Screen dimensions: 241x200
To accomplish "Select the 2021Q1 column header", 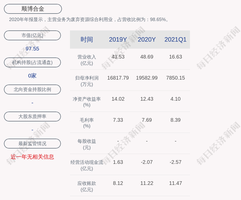I will click(175, 40).
